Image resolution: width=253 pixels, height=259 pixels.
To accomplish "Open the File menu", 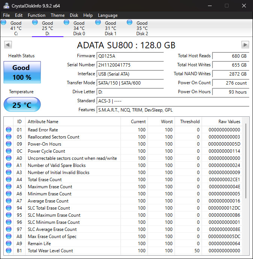I will (6, 15).
